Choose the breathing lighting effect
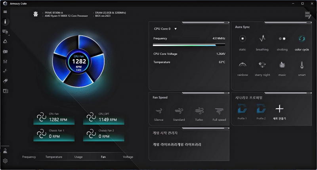317x170 pixels. point(262,39)
